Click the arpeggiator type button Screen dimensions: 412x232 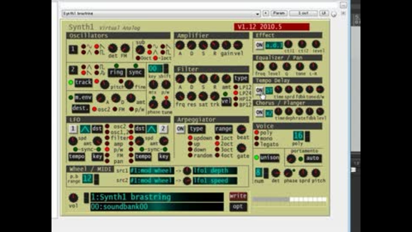[x=196, y=129]
